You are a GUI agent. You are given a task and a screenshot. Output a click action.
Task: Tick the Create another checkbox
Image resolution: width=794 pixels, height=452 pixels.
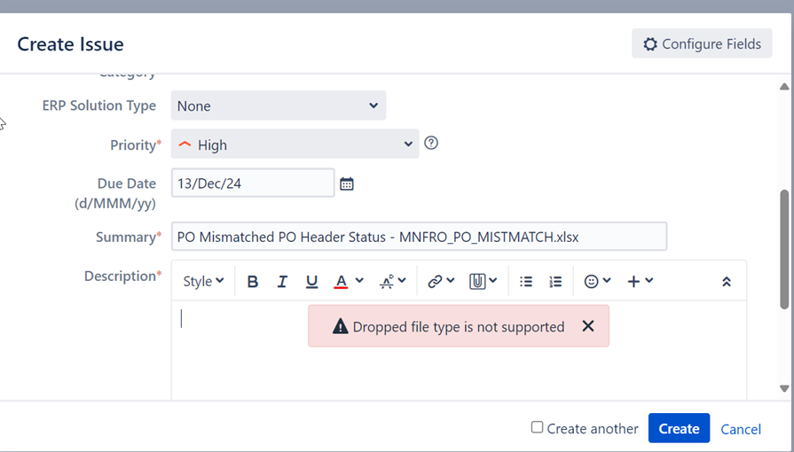click(x=537, y=427)
